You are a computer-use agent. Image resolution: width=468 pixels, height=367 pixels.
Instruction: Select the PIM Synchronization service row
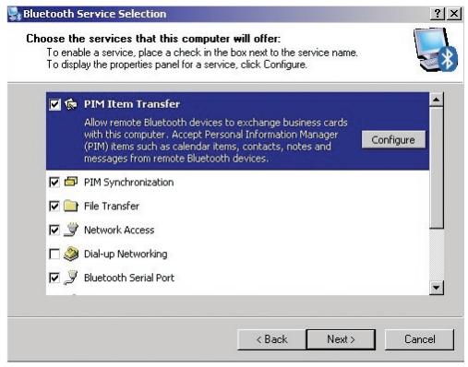237,183
